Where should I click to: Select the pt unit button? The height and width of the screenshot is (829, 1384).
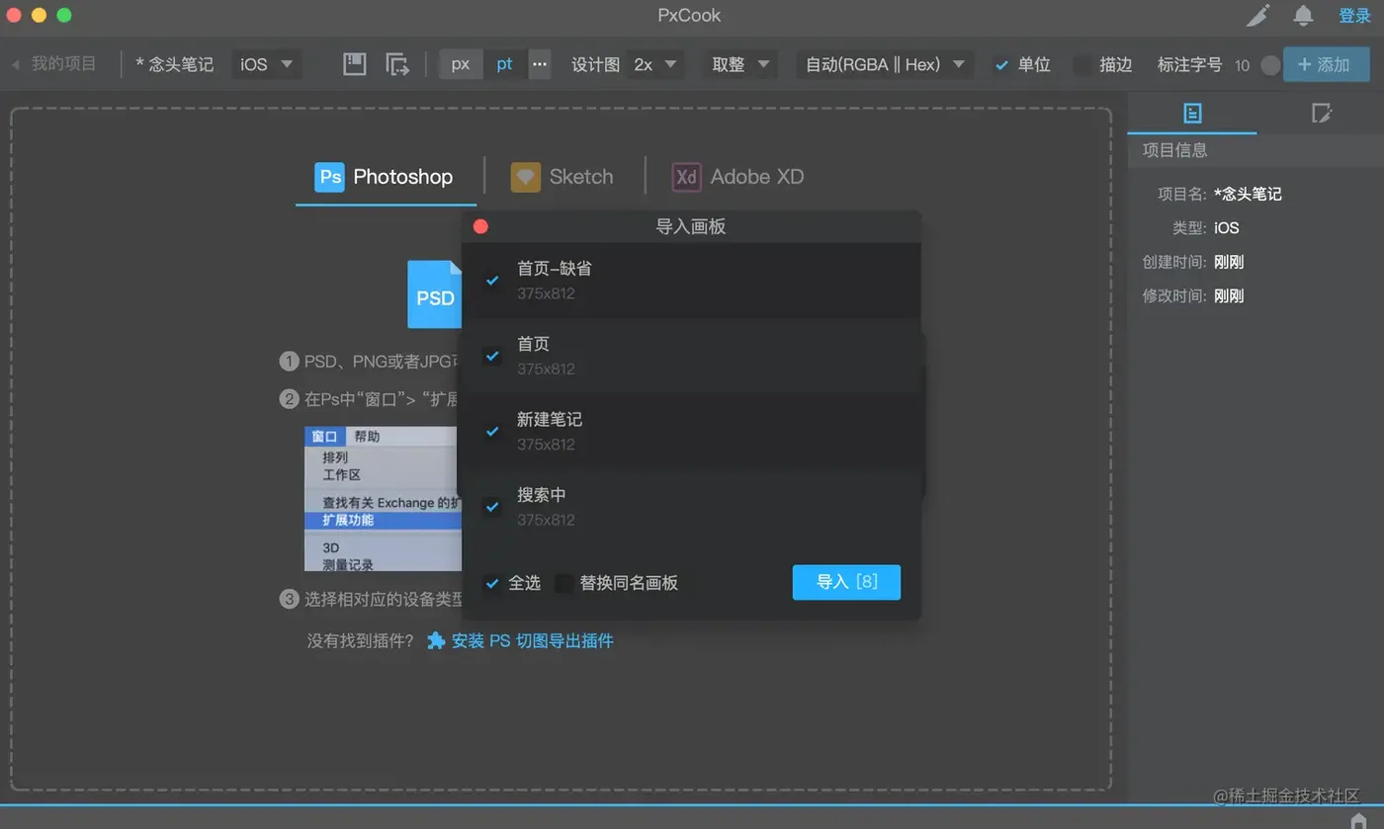point(505,64)
